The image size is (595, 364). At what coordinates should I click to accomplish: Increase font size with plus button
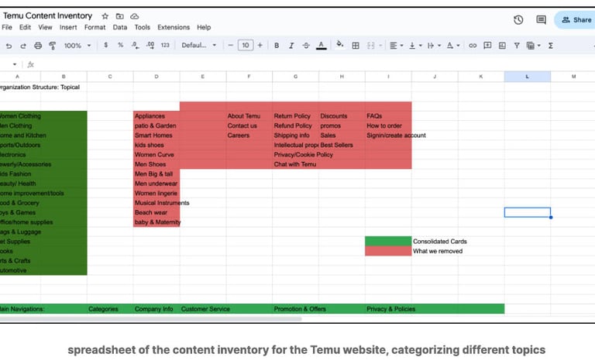tap(260, 45)
